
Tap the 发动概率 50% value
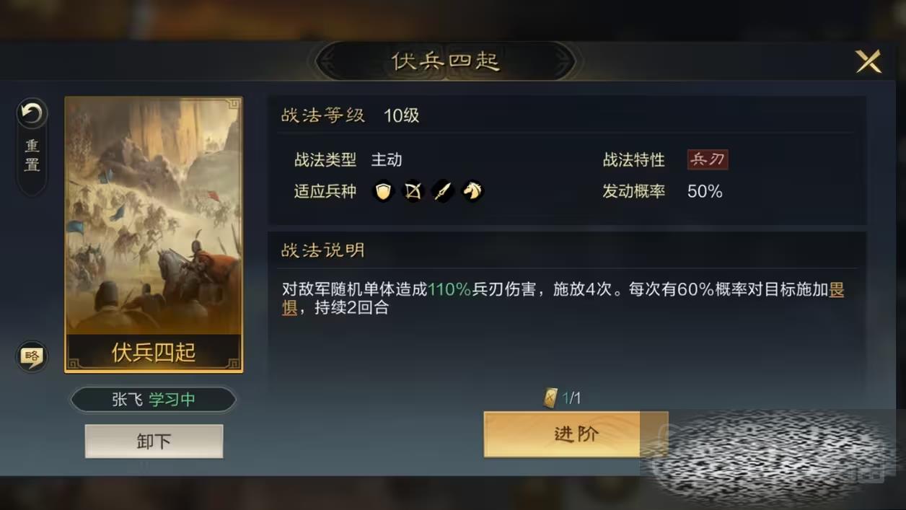705,191
